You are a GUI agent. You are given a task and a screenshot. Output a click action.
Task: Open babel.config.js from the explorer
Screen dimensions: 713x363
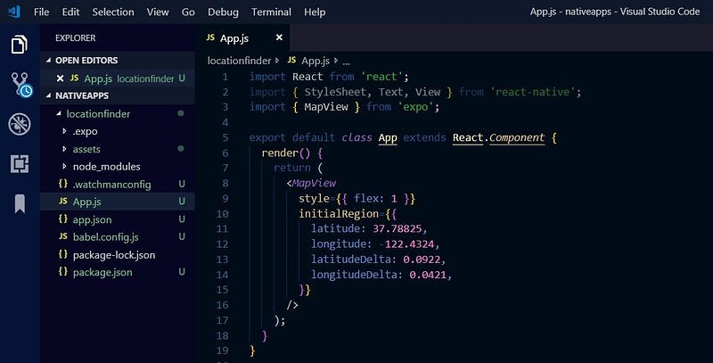click(x=105, y=237)
